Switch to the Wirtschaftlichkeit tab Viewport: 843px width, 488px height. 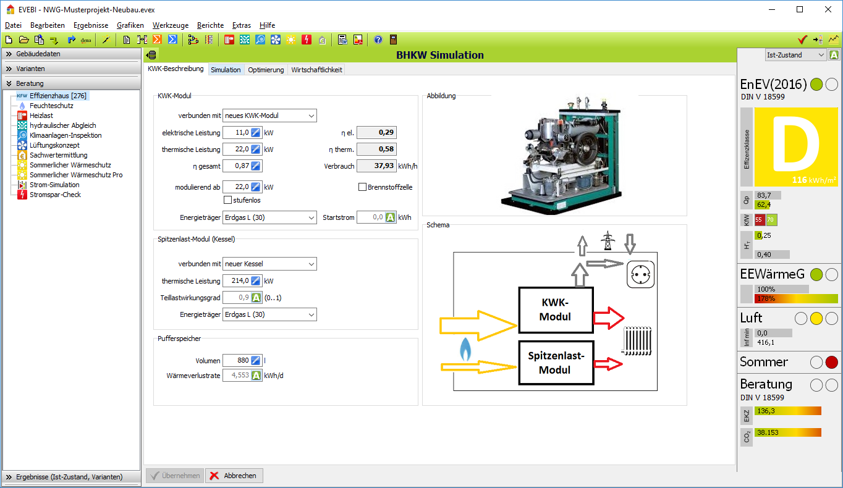316,70
